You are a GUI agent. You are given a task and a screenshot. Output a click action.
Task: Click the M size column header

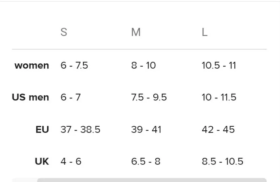136,32
